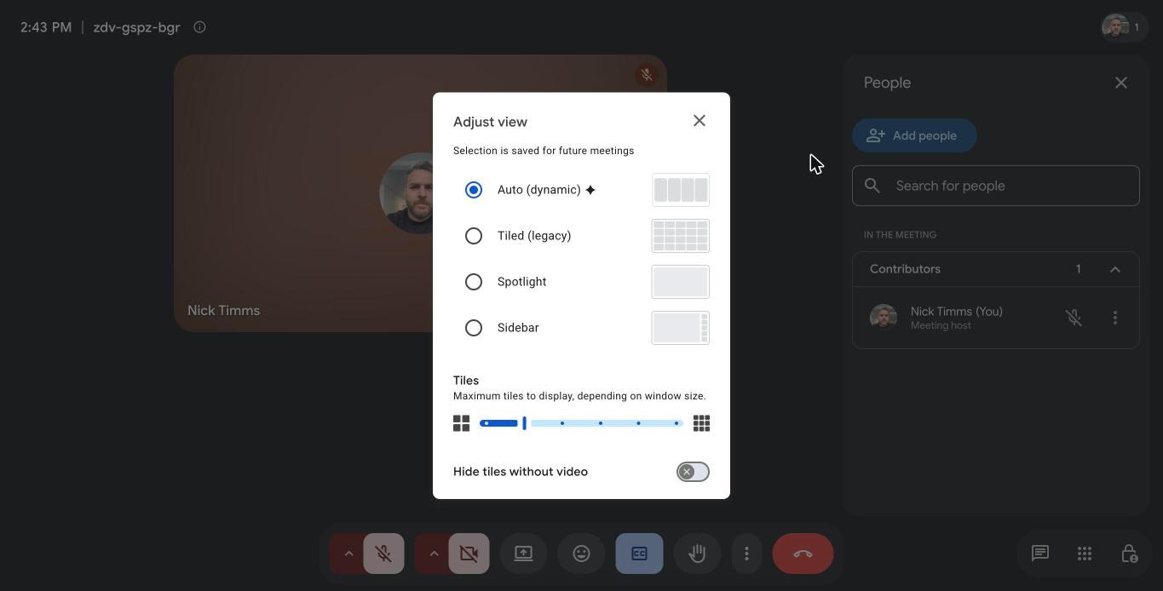Choose the Spotlight layout radio button
1163x591 pixels.
(x=474, y=282)
